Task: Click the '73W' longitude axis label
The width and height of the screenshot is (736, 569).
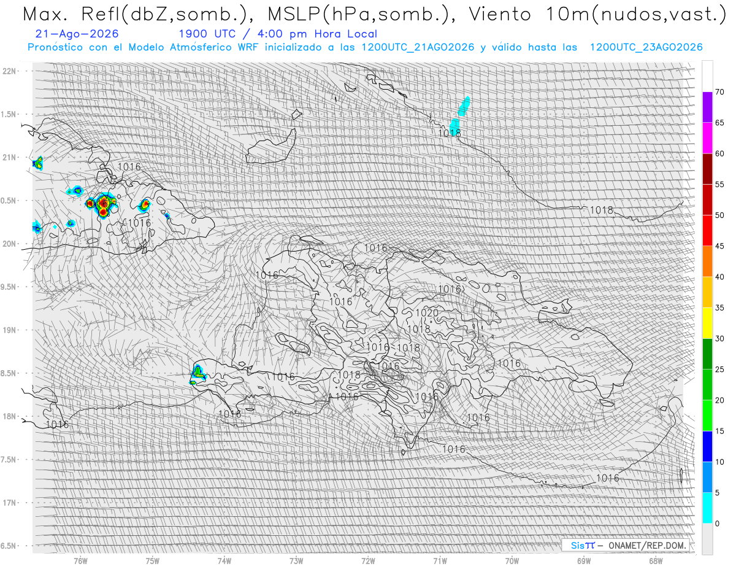Action: (296, 560)
